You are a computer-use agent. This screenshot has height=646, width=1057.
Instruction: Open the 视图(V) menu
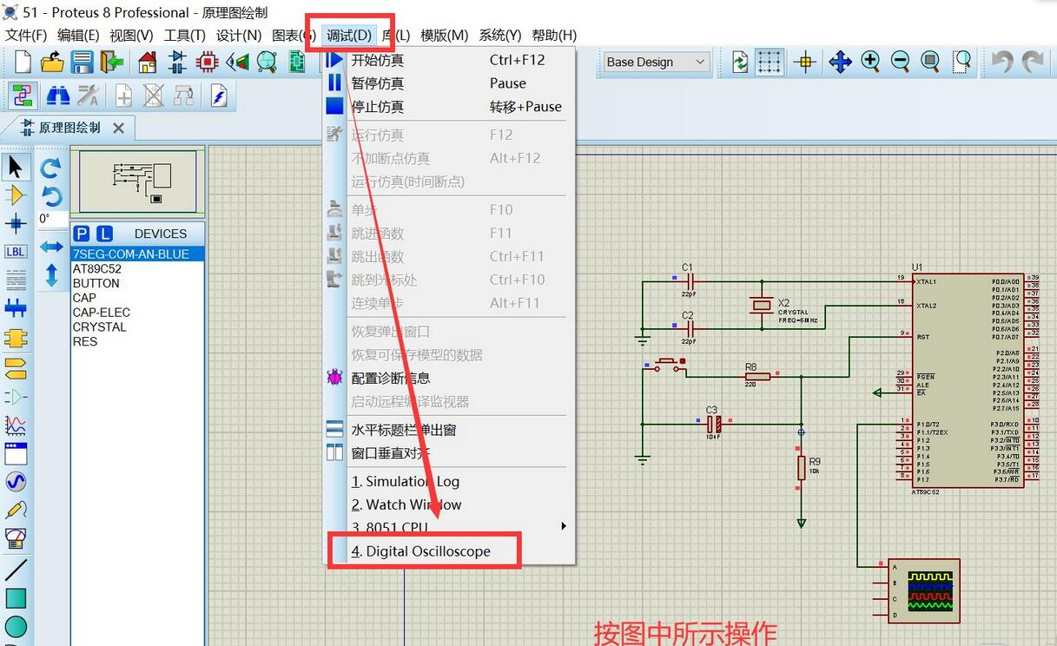[x=131, y=36]
